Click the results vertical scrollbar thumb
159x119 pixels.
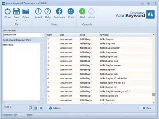[154, 94]
